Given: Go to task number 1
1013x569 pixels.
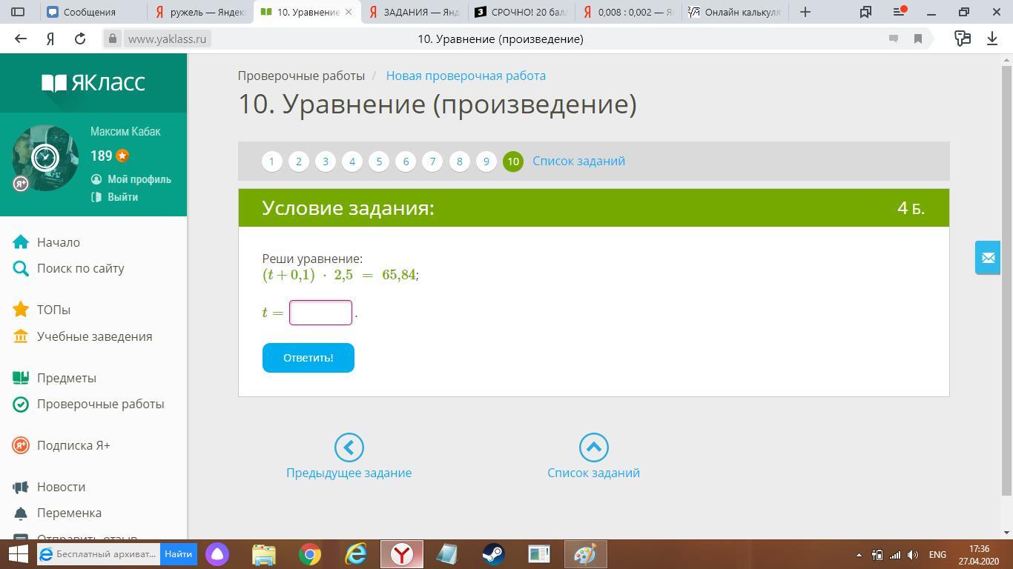Looking at the screenshot, I should 272,162.
